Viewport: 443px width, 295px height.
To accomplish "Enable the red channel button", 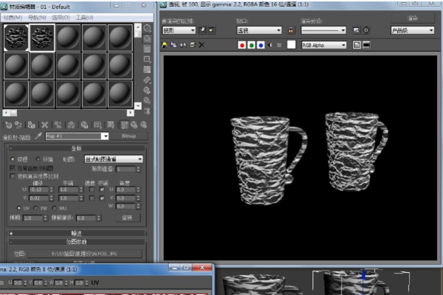I will point(241,45).
